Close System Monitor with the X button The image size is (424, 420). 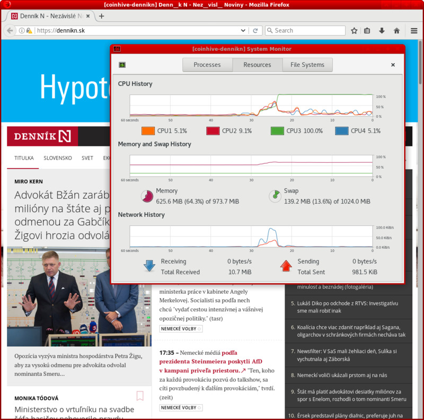(393, 65)
